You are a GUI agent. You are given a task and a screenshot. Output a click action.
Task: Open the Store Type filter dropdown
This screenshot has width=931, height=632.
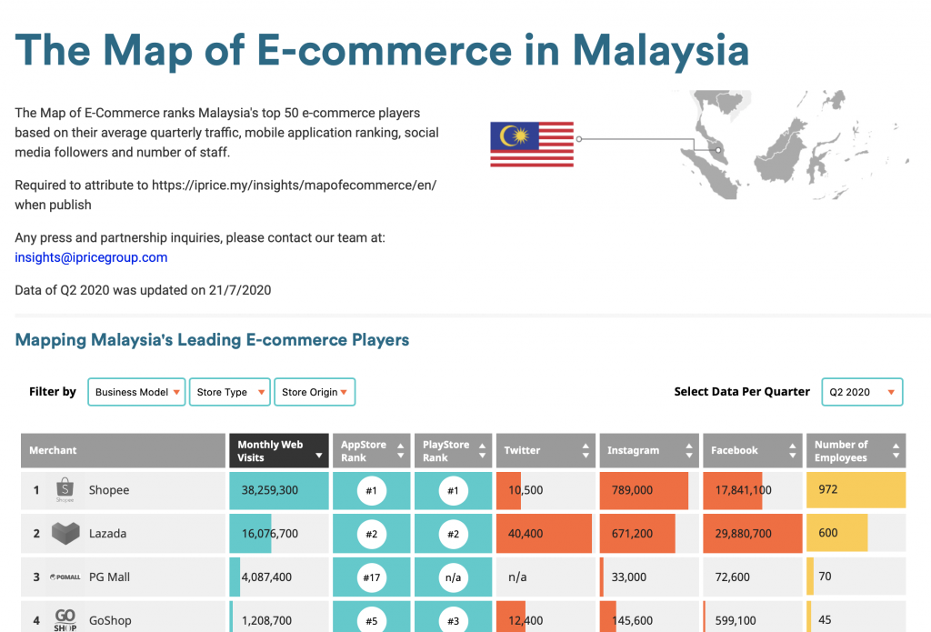tap(230, 392)
